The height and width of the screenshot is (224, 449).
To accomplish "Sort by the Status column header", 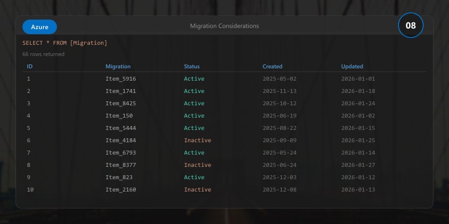I will point(191,66).
